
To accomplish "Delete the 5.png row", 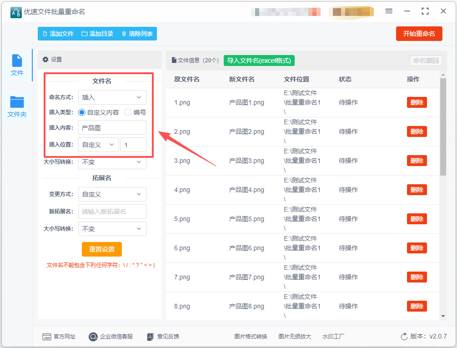I will click(x=417, y=219).
